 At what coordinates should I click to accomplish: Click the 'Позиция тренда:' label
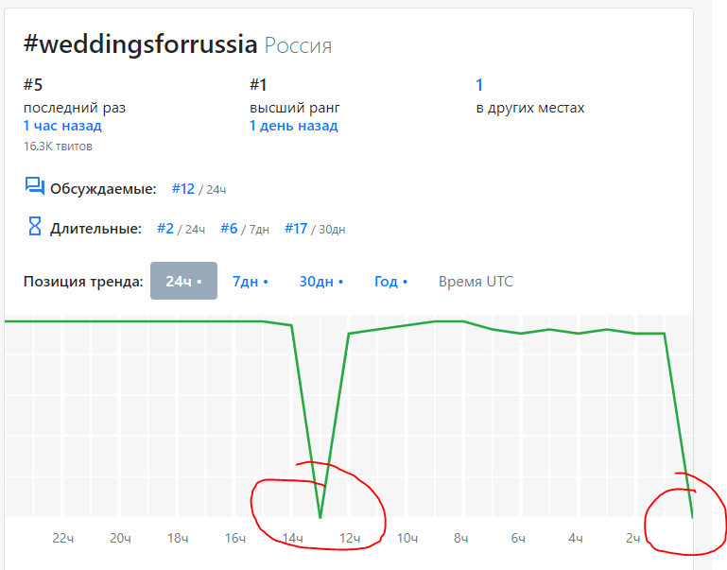click(x=83, y=282)
